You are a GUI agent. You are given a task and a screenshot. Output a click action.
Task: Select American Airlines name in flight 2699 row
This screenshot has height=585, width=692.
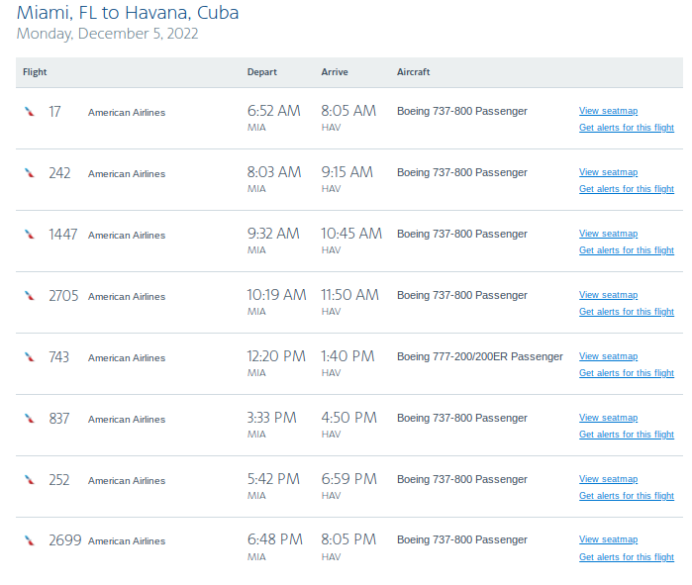(127, 540)
